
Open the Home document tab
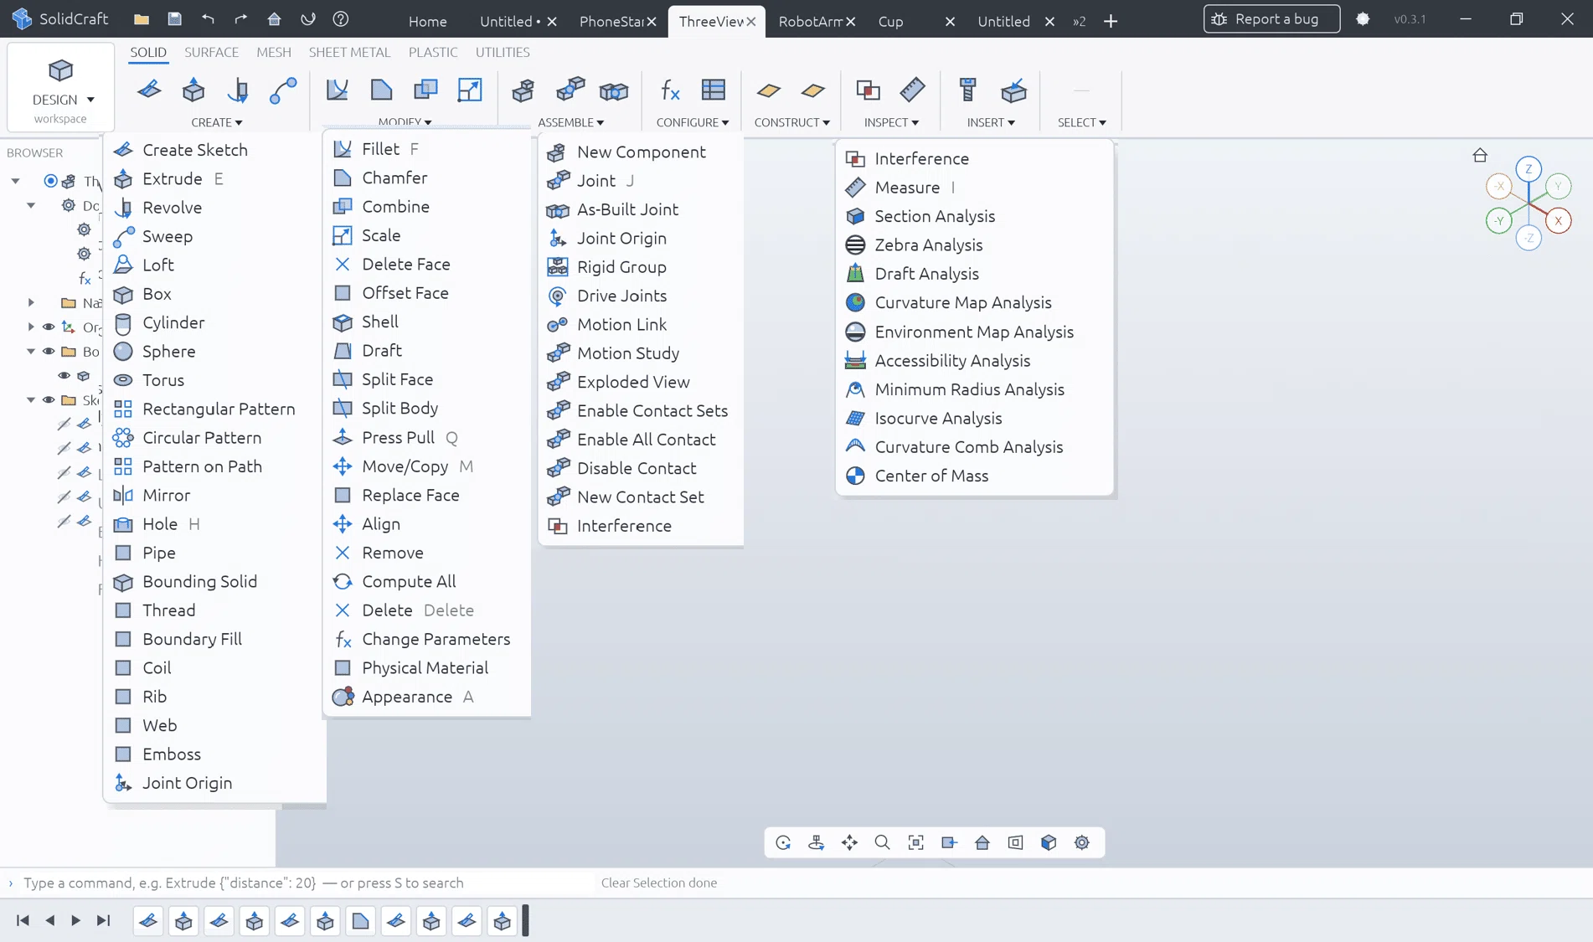click(x=427, y=21)
